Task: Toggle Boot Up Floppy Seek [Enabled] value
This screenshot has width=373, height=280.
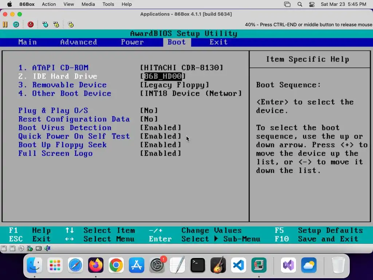Action: 161,145
